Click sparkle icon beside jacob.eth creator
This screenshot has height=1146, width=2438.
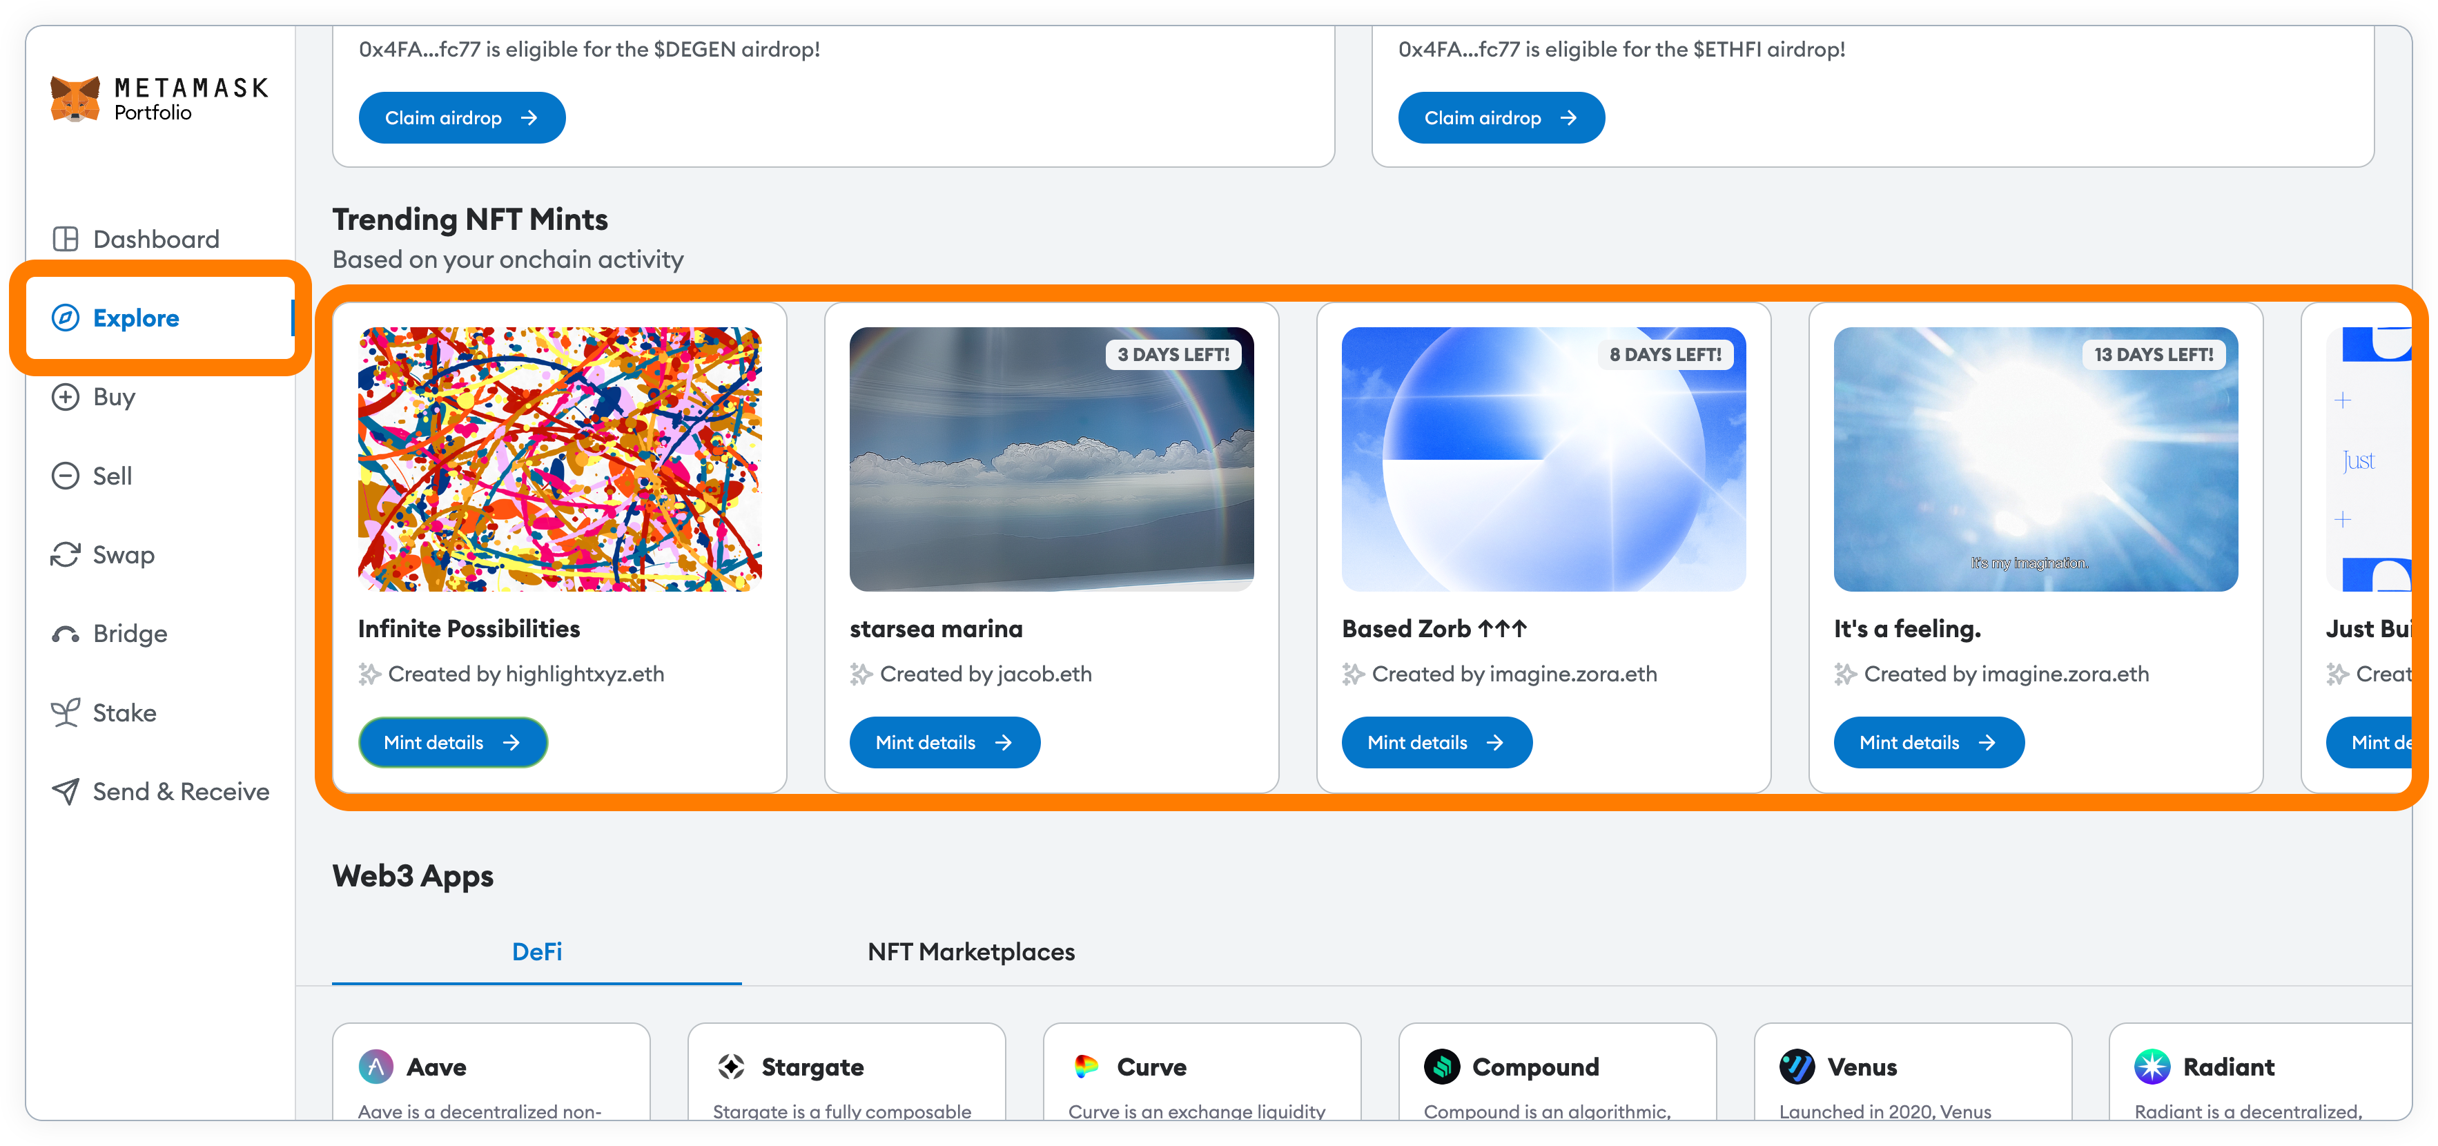pyautogui.click(x=860, y=674)
